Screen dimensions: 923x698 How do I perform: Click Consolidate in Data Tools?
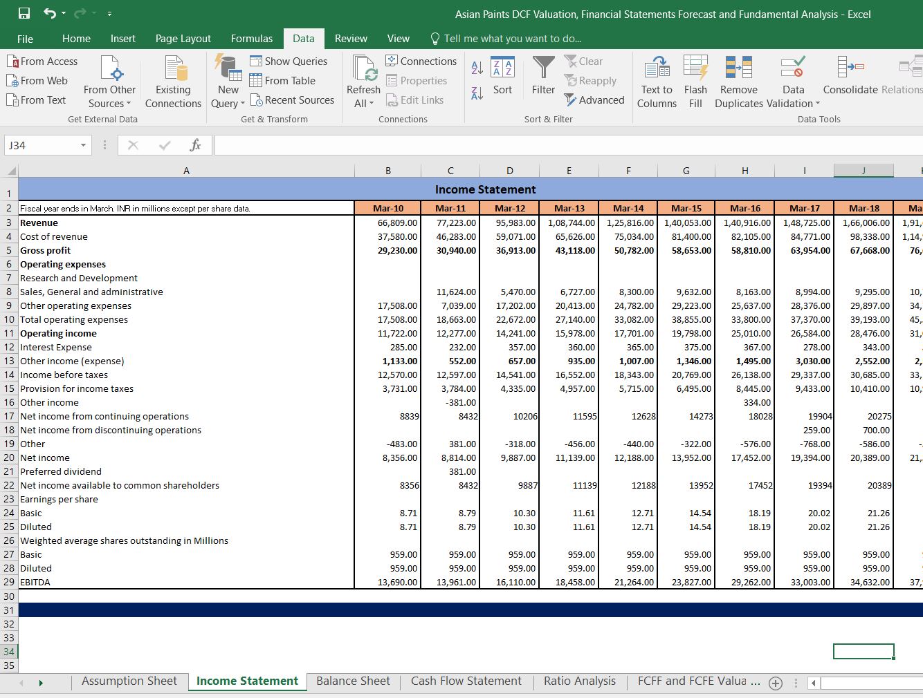click(x=850, y=76)
